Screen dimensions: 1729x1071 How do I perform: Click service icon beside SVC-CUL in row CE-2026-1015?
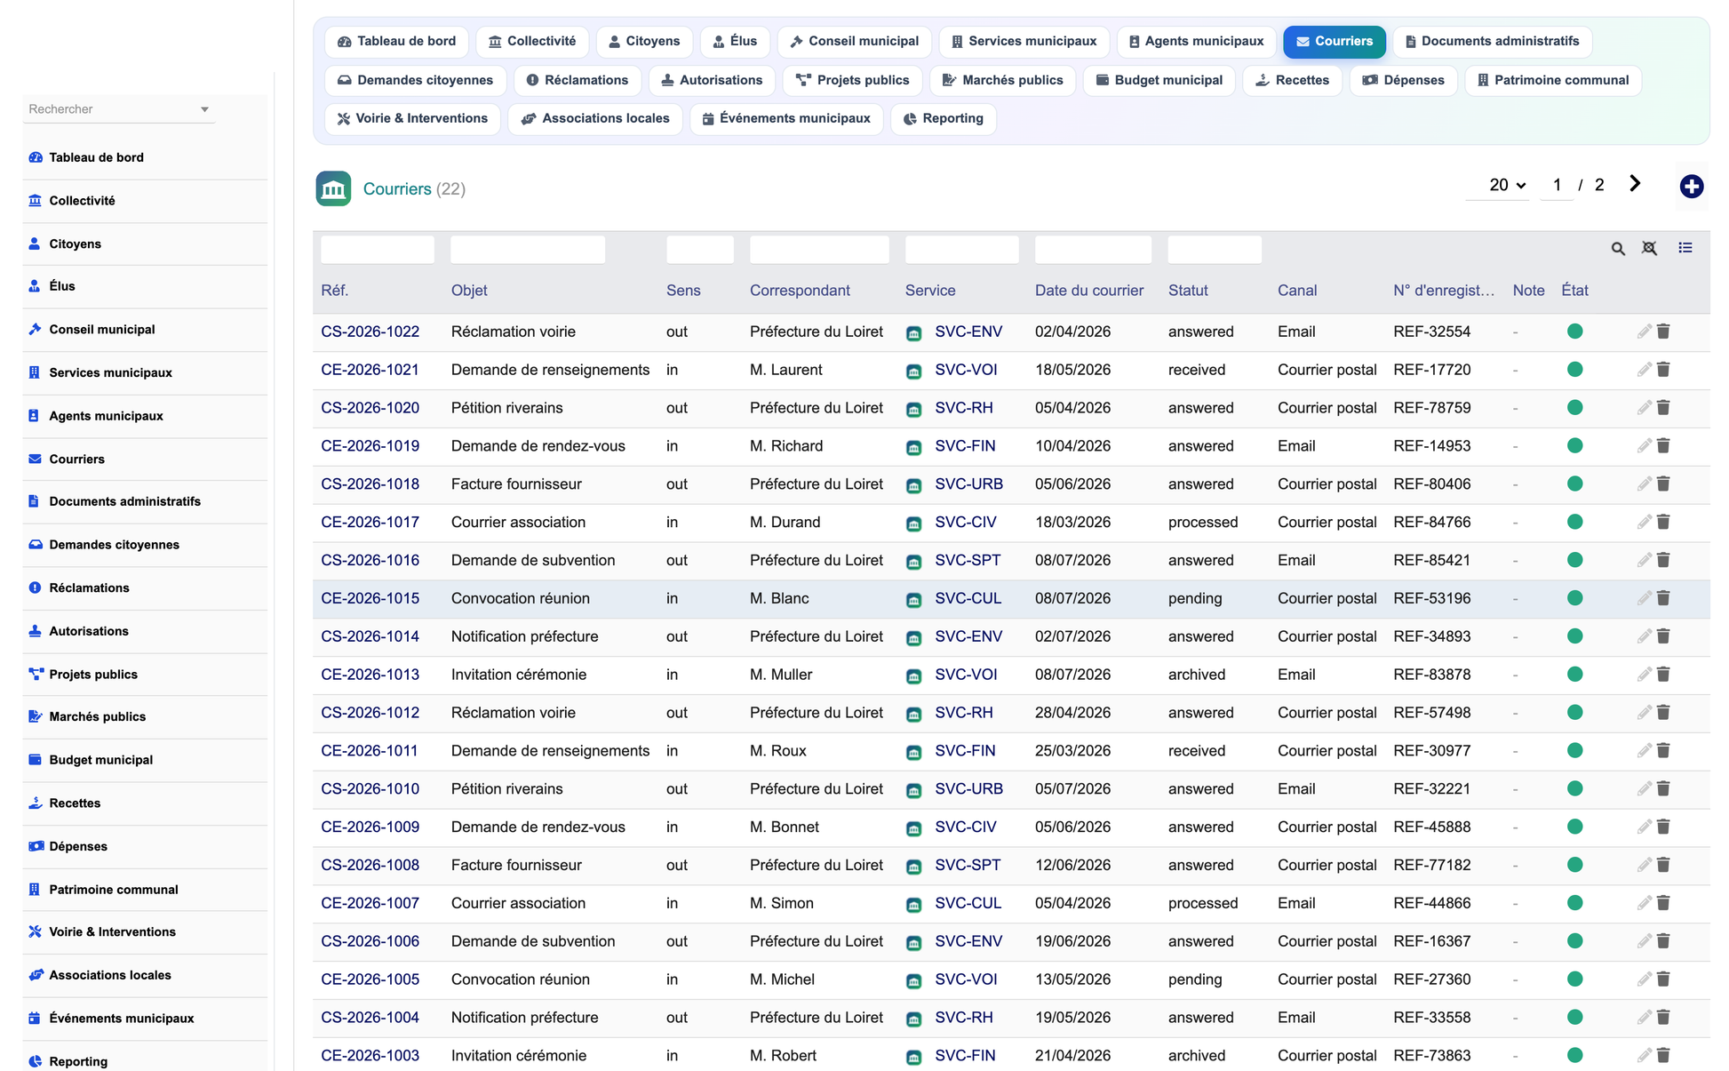(913, 600)
